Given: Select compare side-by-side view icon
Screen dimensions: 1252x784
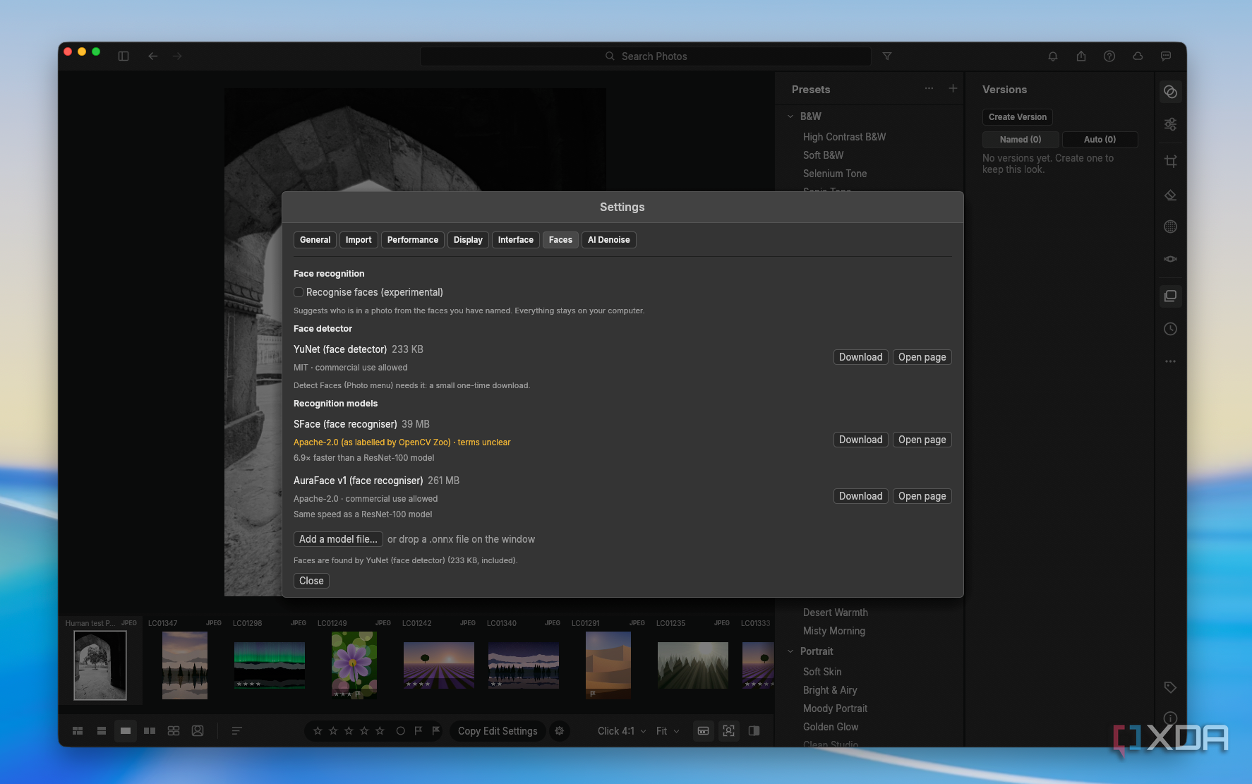Looking at the screenshot, I should click(150, 731).
